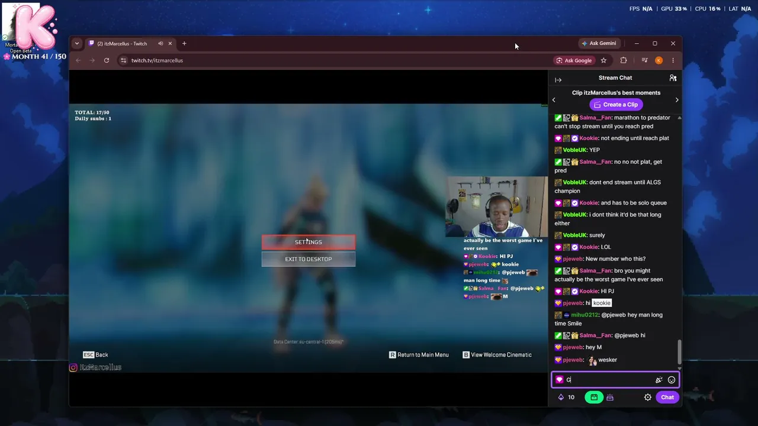Open the media controls icon in toolbar
This screenshot has width=758, height=426.
coord(644,60)
